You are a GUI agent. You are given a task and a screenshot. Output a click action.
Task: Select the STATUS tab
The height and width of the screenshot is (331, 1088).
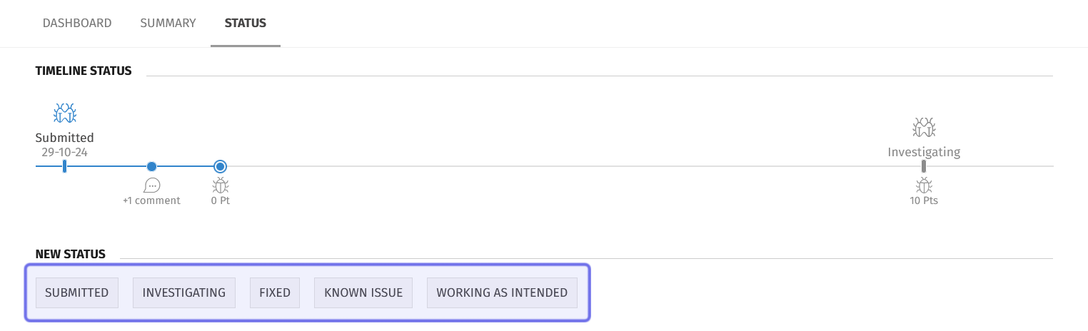[245, 23]
